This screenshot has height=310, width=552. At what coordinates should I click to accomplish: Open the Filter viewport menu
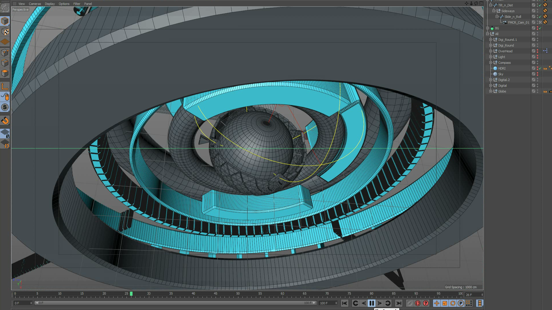coord(76,4)
